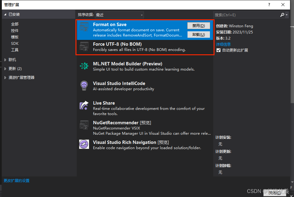Open the 详细信息 link
Image resolution: width=294 pixels, height=197 pixels.
coord(223,44)
